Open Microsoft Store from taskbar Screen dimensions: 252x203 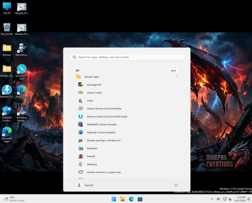click(x=140, y=199)
